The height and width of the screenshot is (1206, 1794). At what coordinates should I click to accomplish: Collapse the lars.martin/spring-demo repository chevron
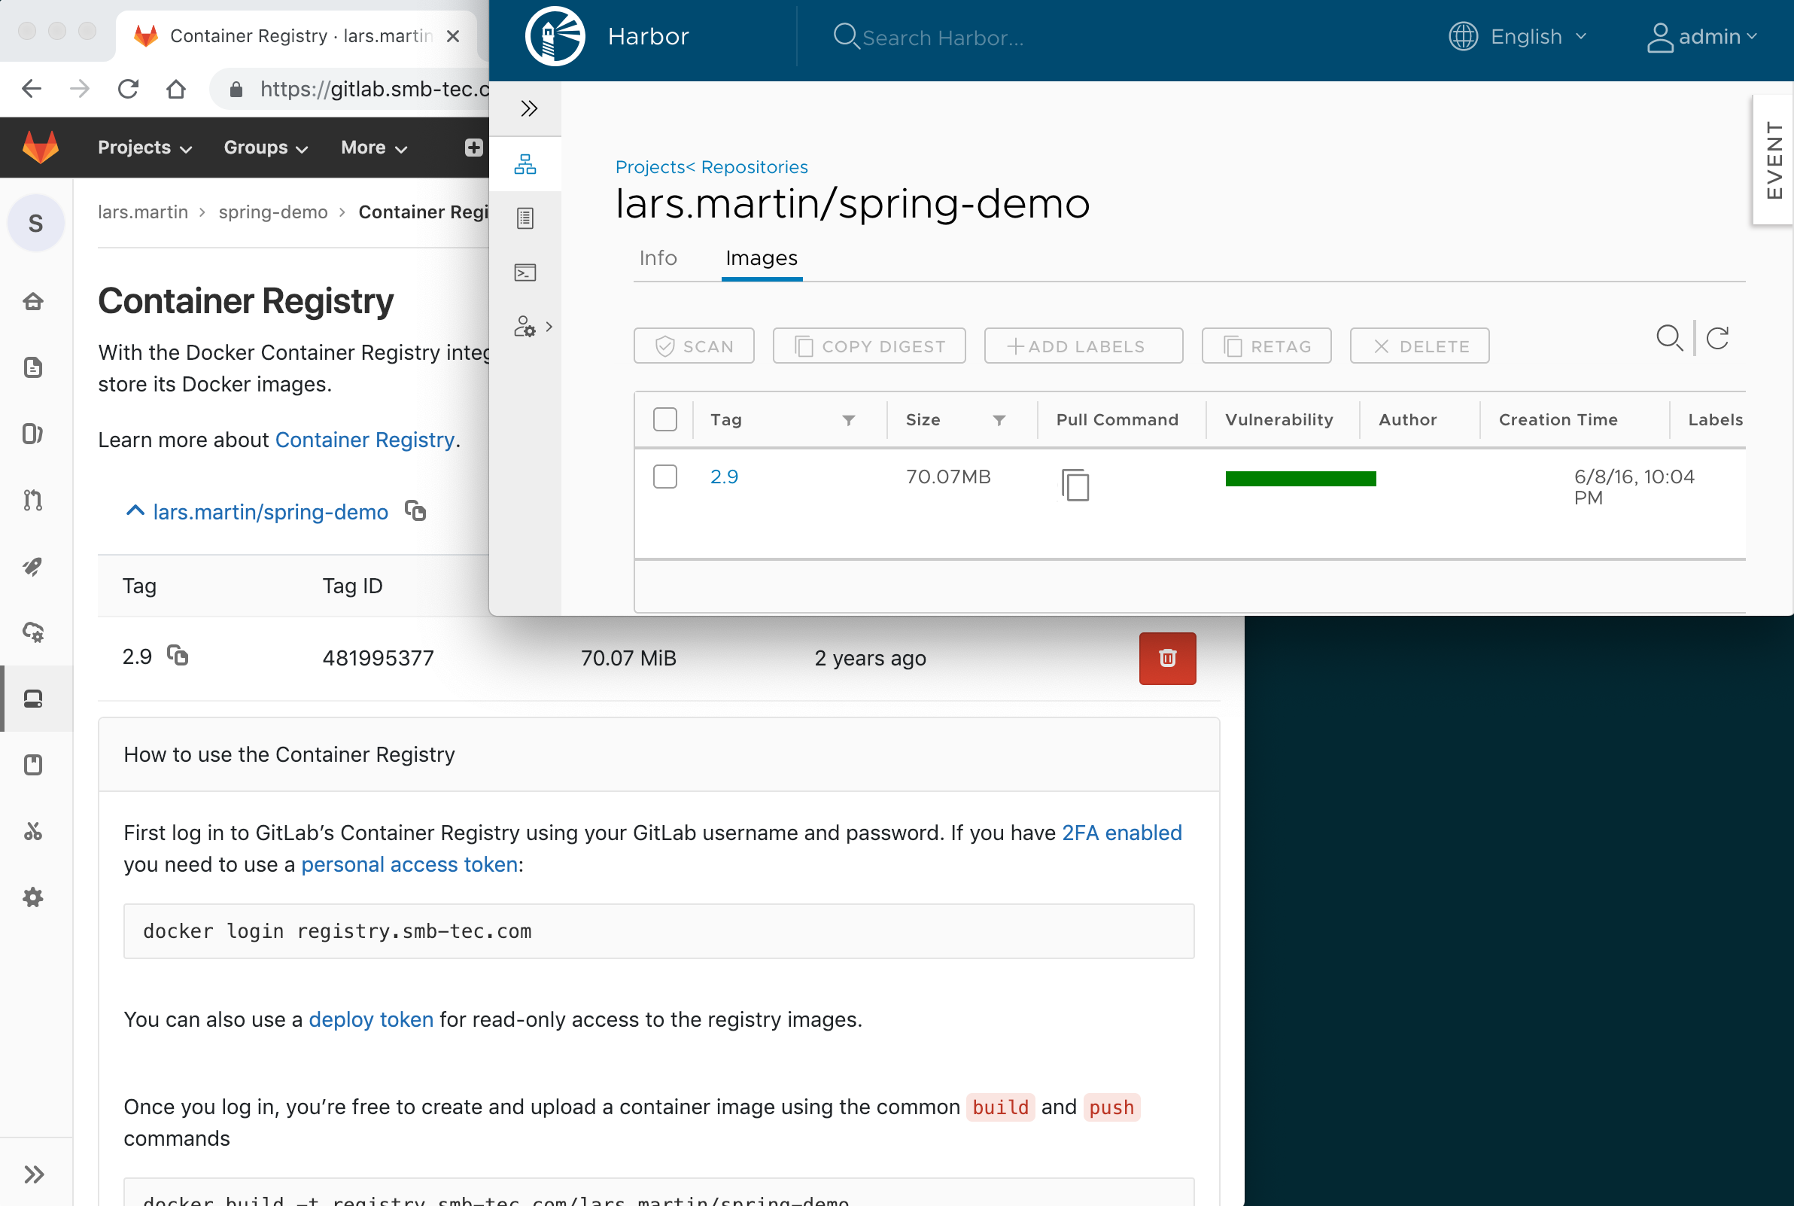point(135,510)
